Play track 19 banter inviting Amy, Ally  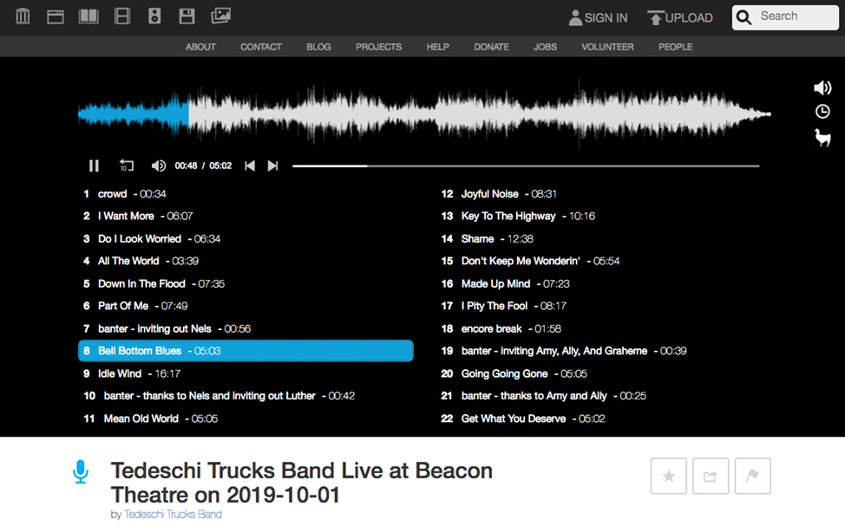(x=564, y=351)
